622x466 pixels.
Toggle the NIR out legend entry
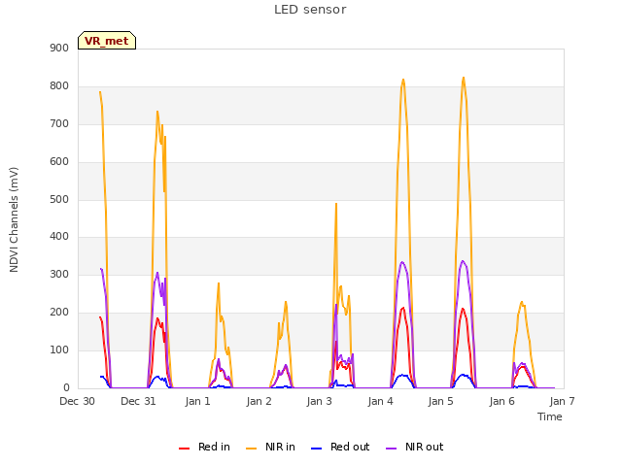(415, 447)
